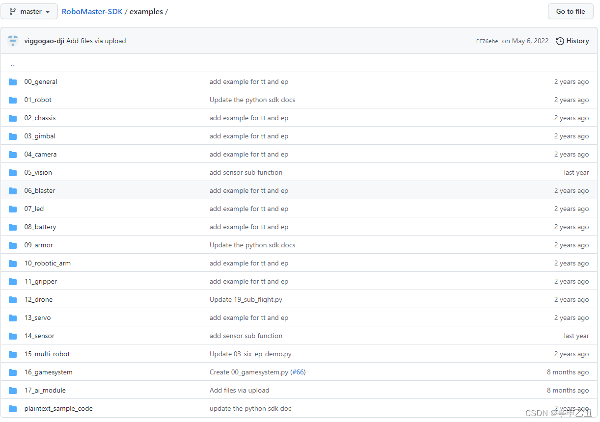The width and height of the screenshot is (600, 422).
Task: Open the 16_gamesystem folder
Action: (x=49, y=372)
